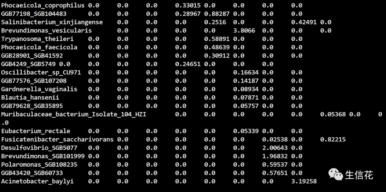Click the value 0.82215
This screenshot has height=192, width=386.
333,139
